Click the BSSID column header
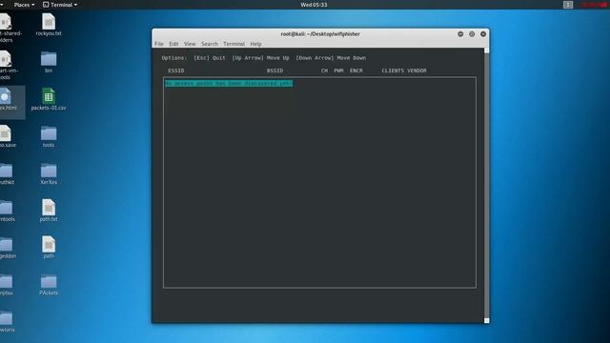 tap(274, 71)
